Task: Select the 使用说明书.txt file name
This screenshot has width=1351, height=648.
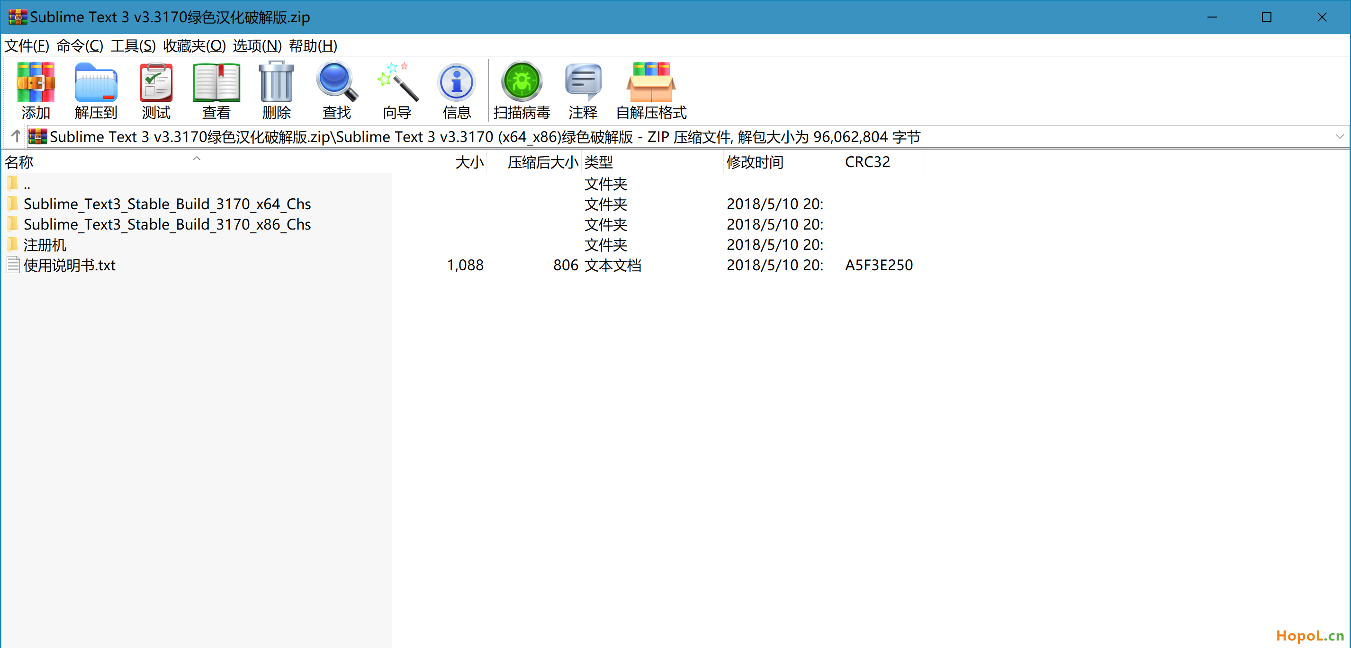Action: pos(69,265)
